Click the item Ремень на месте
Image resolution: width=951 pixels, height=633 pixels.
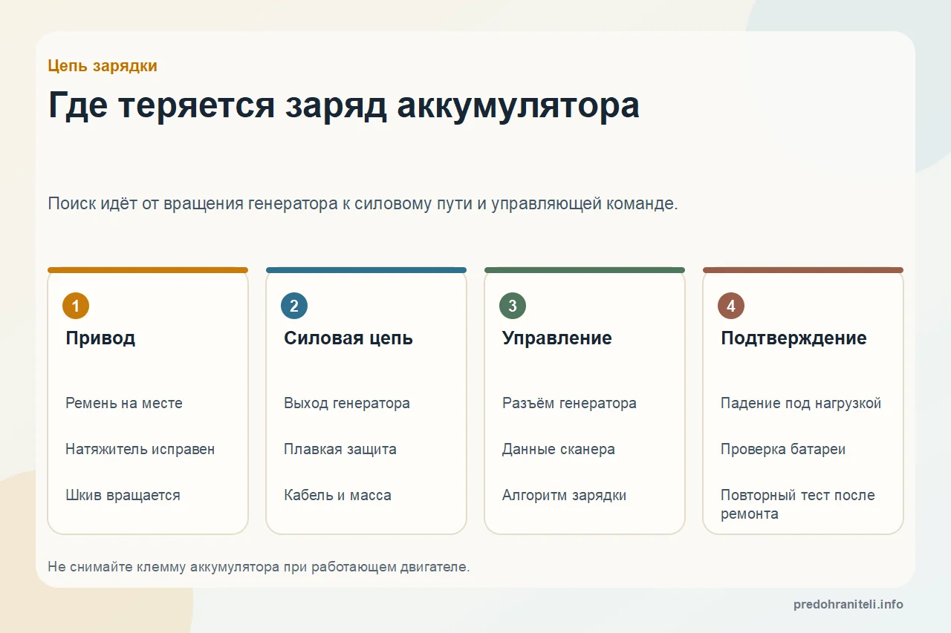[124, 403]
